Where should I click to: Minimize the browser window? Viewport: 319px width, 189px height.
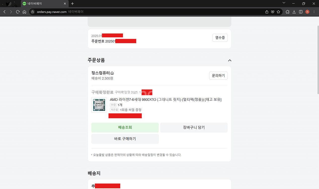294,4
